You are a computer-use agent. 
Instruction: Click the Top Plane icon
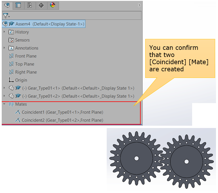(11, 64)
